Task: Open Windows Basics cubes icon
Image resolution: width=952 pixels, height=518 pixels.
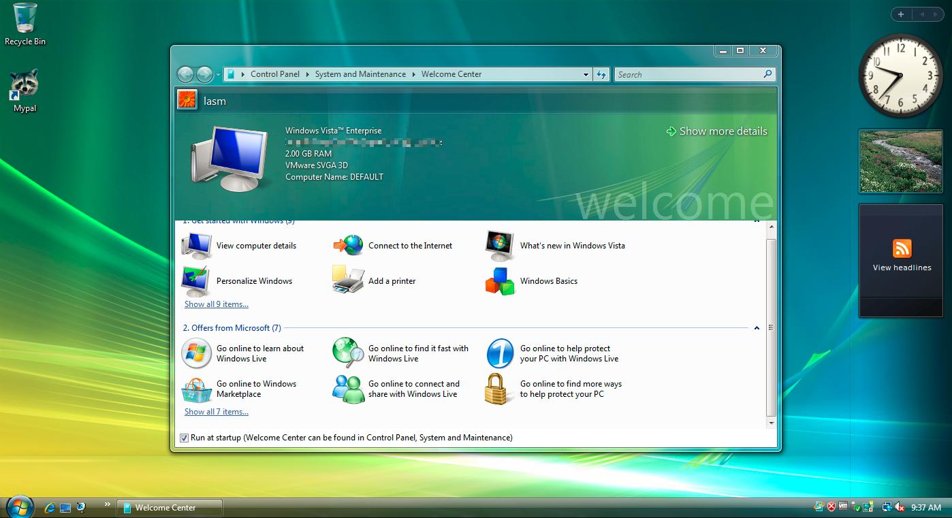Action: tap(500, 280)
